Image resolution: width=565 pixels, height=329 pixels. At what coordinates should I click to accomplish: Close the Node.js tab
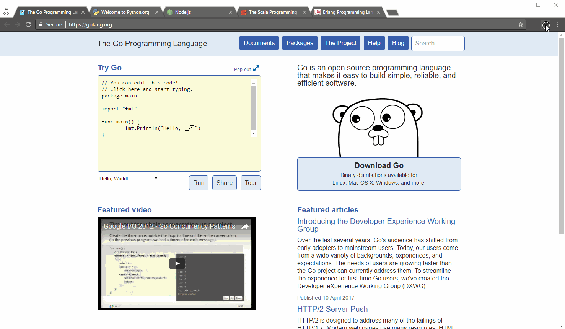(231, 12)
